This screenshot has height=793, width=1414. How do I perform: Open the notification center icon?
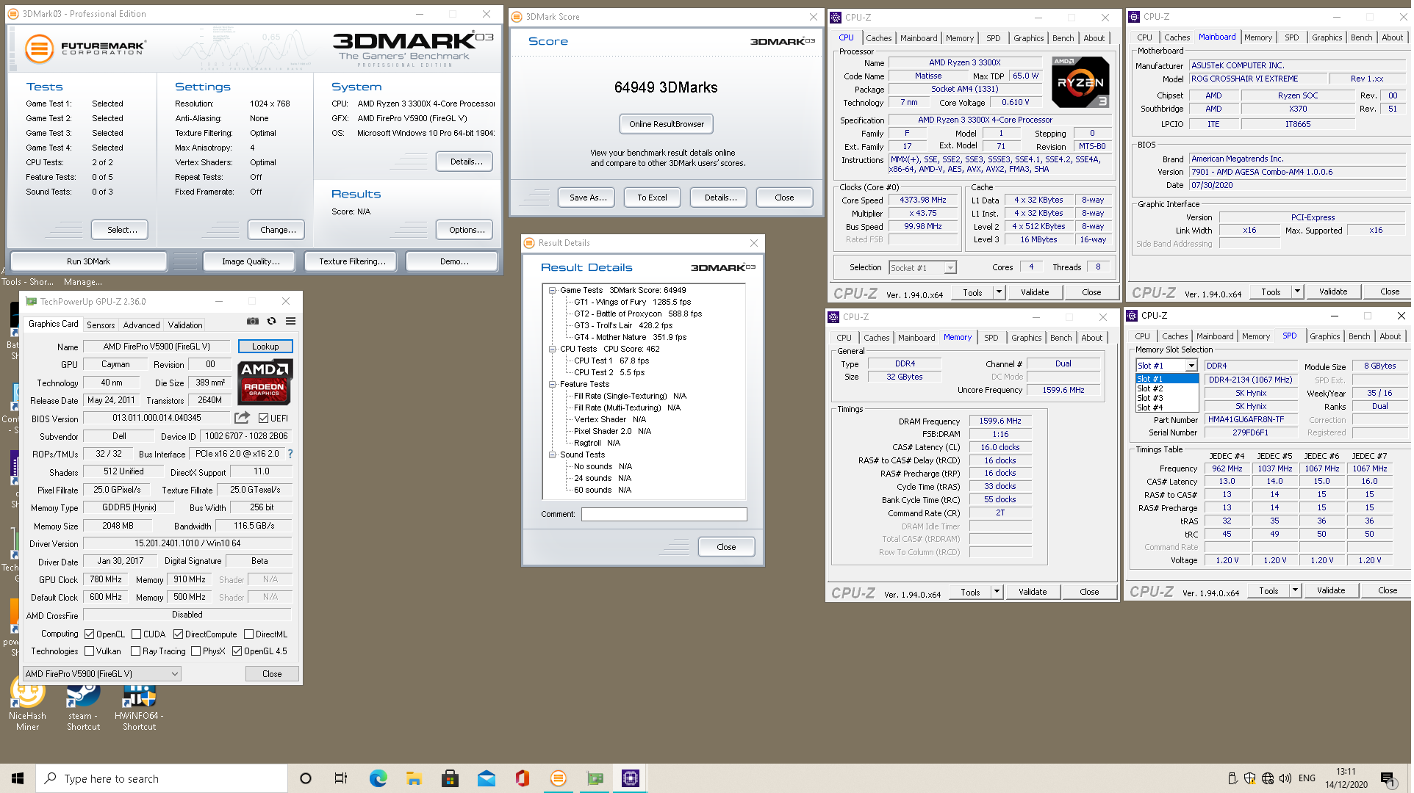click(1388, 778)
